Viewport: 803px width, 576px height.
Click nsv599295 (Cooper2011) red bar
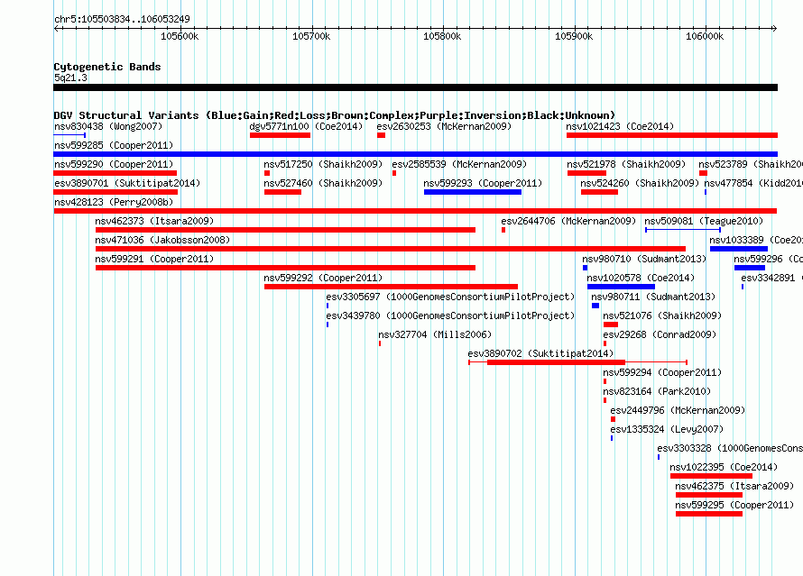click(709, 514)
